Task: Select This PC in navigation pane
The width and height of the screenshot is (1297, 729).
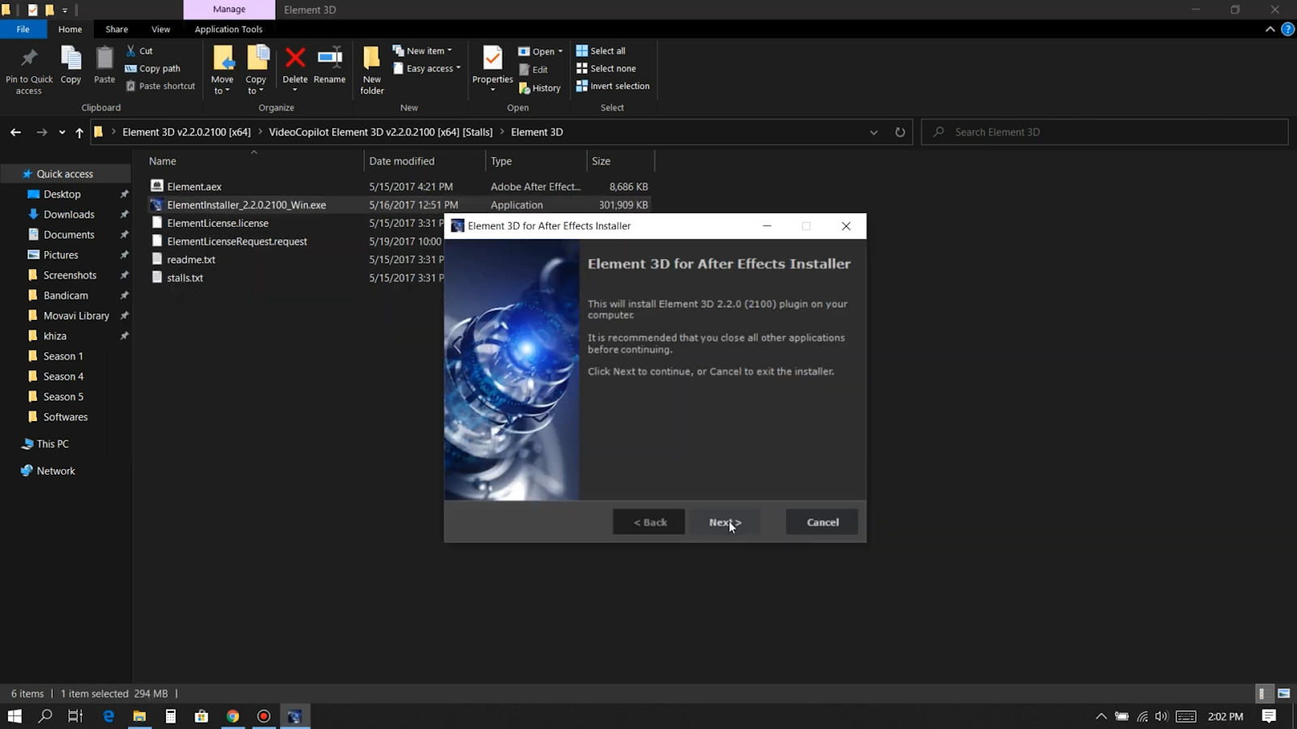Action: pyautogui.click(x=52, y=444)
